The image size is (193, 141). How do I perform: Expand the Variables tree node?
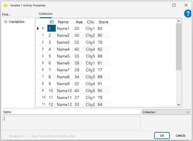(x=6, y=22)
